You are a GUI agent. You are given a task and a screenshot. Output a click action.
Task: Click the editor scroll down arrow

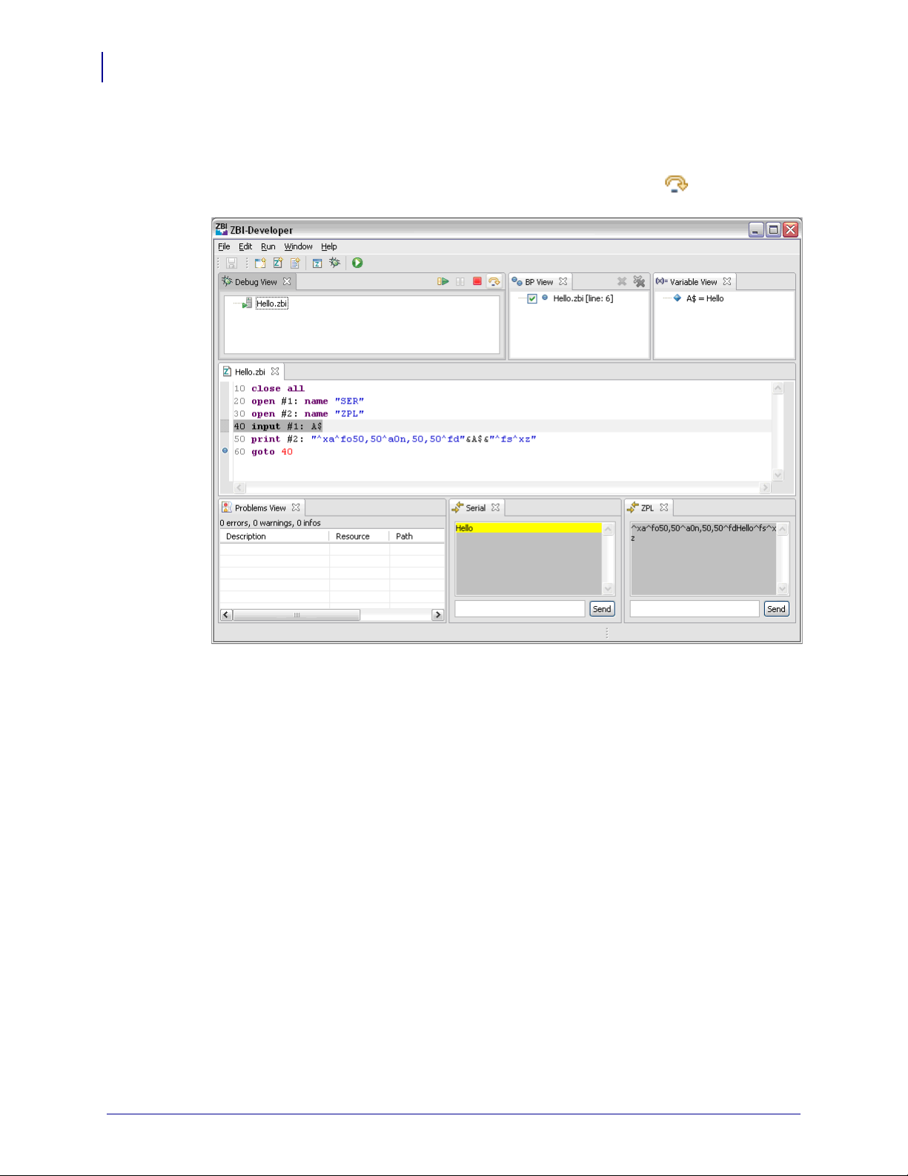pyautogui.click(x=778, y=475)
